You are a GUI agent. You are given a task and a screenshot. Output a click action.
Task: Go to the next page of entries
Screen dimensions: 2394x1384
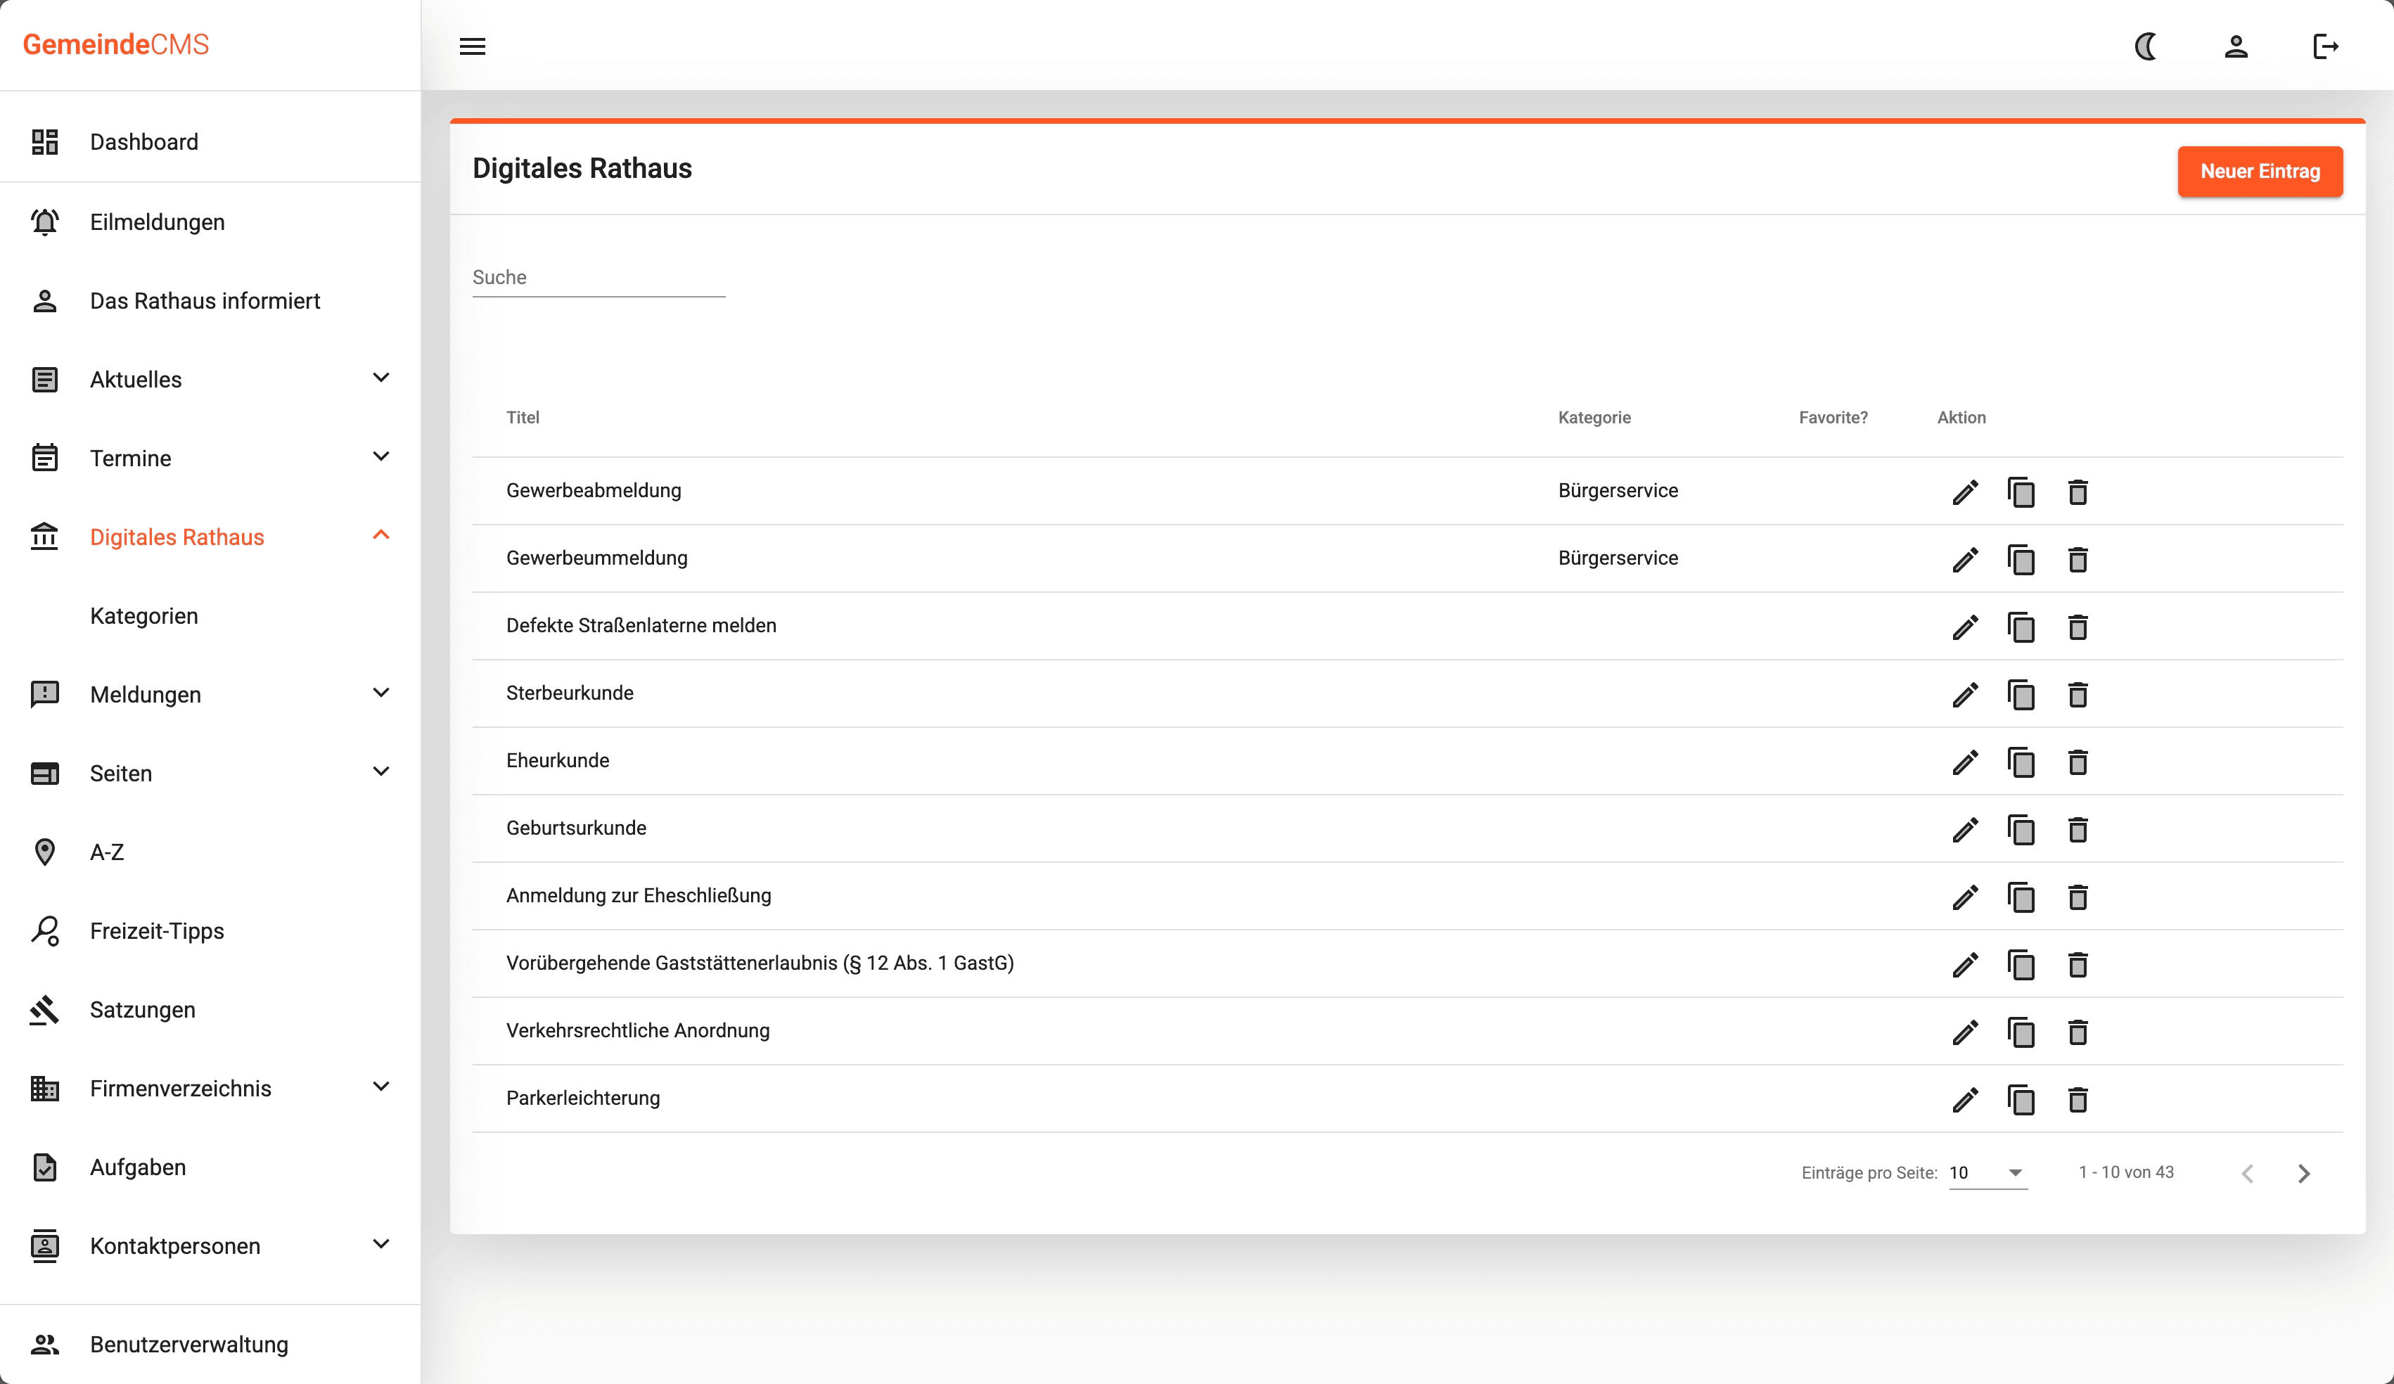[2304, 1172]
